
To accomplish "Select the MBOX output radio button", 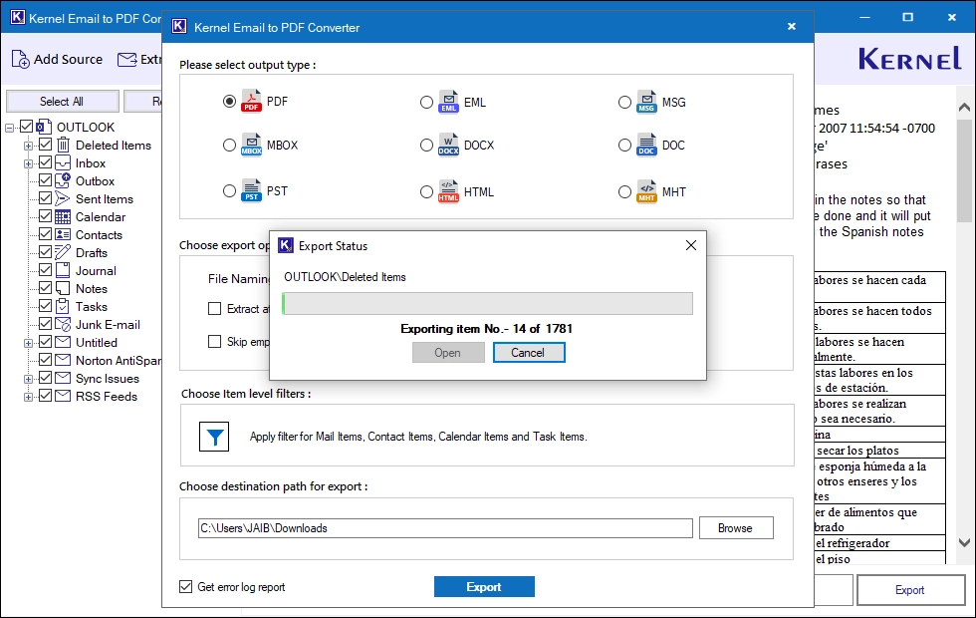I will pyautogui.click(x=230, y=146).
